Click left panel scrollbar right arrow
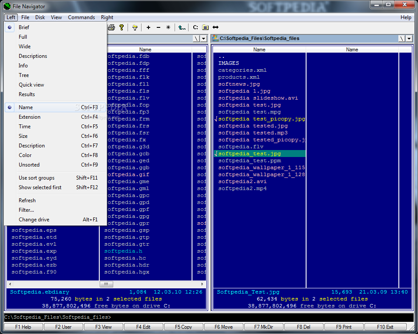Image resolution: width=418 pixels, height=334 pixels. tap(202, 284)
